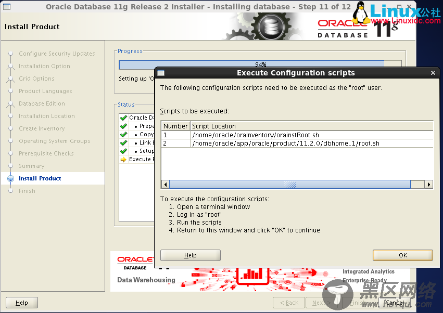
Task: Select script number 1 cell
Action: tap(175, 135)
